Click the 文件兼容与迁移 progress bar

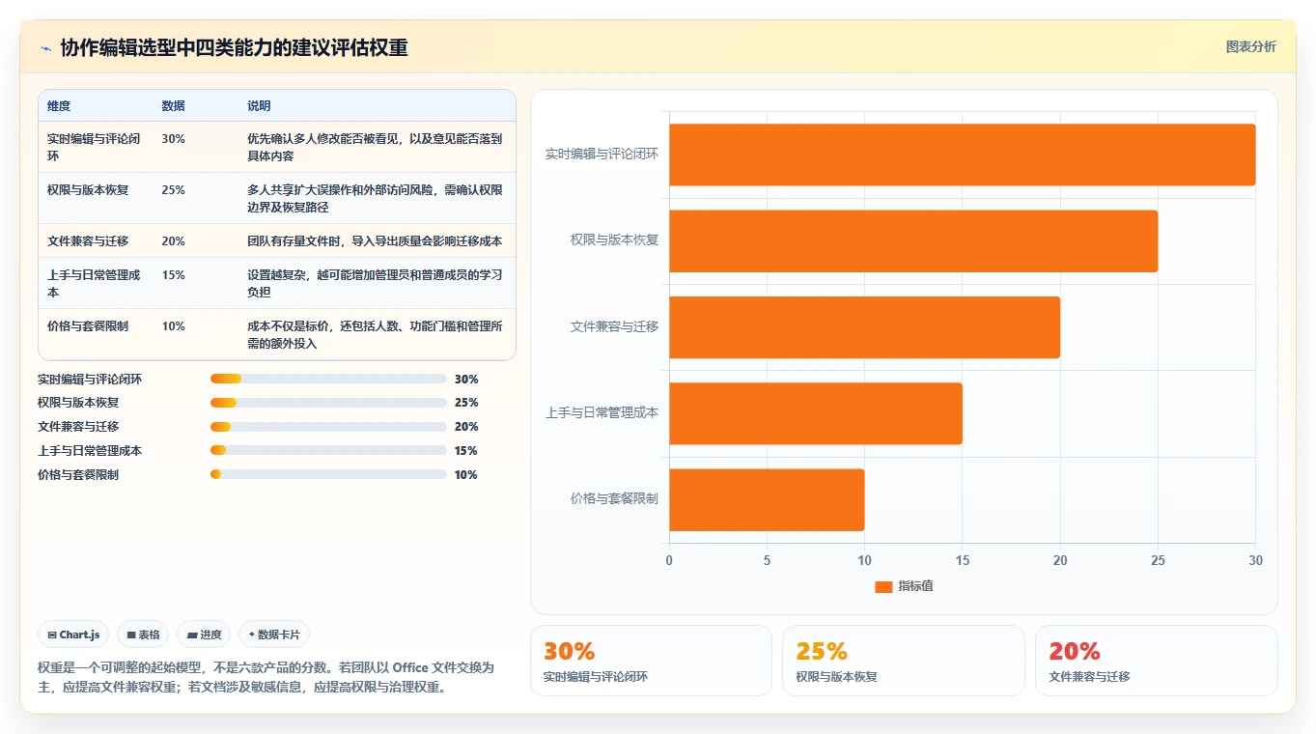click(328, 427)
